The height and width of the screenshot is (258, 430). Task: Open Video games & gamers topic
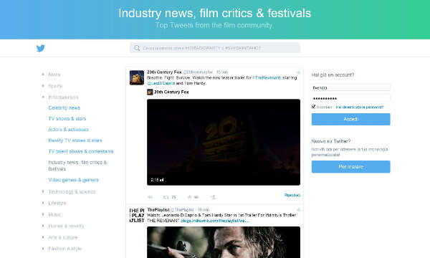pos(74,180)
